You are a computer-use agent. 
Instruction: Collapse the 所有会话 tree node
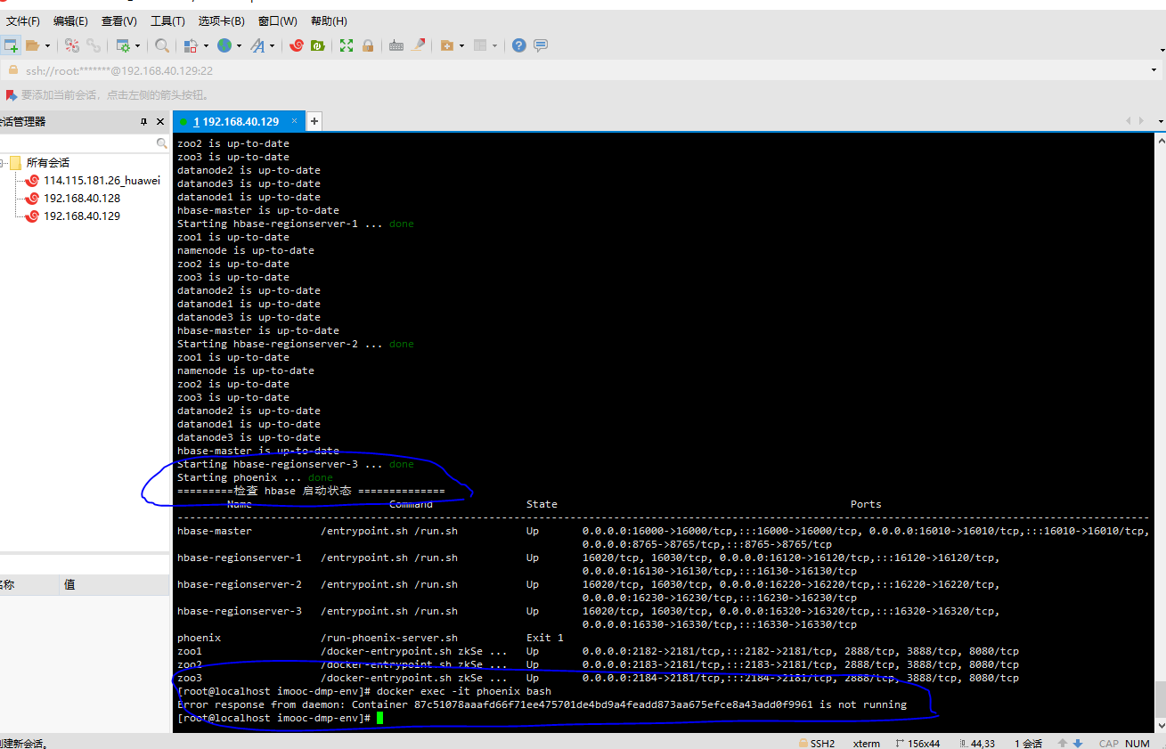click(x=4, y=163)
